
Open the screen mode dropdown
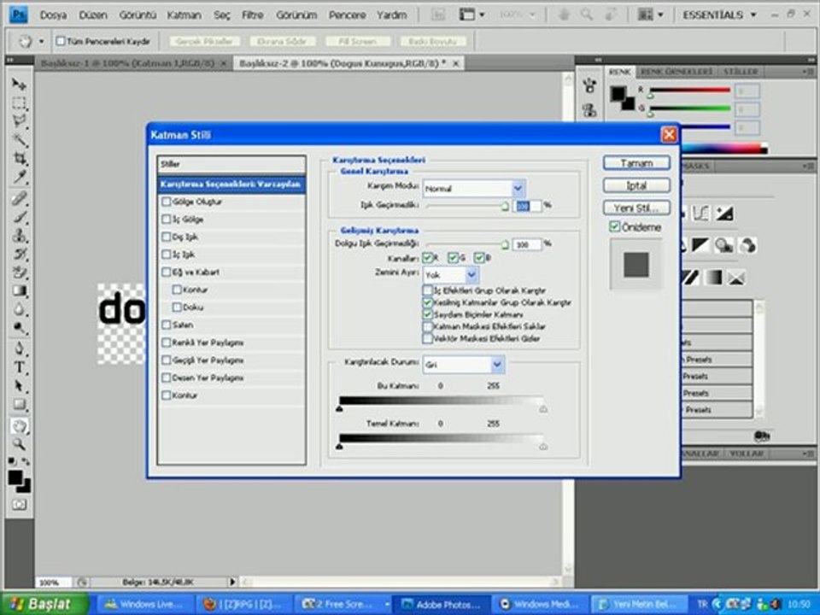click(x=471, y=15)
